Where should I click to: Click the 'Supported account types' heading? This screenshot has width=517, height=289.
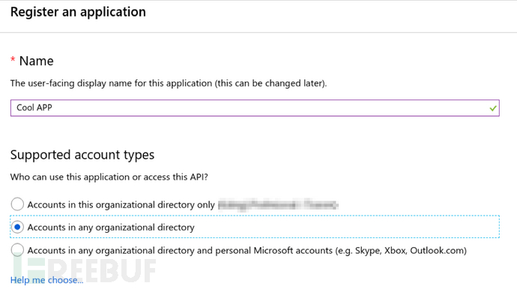click(82, 154)
